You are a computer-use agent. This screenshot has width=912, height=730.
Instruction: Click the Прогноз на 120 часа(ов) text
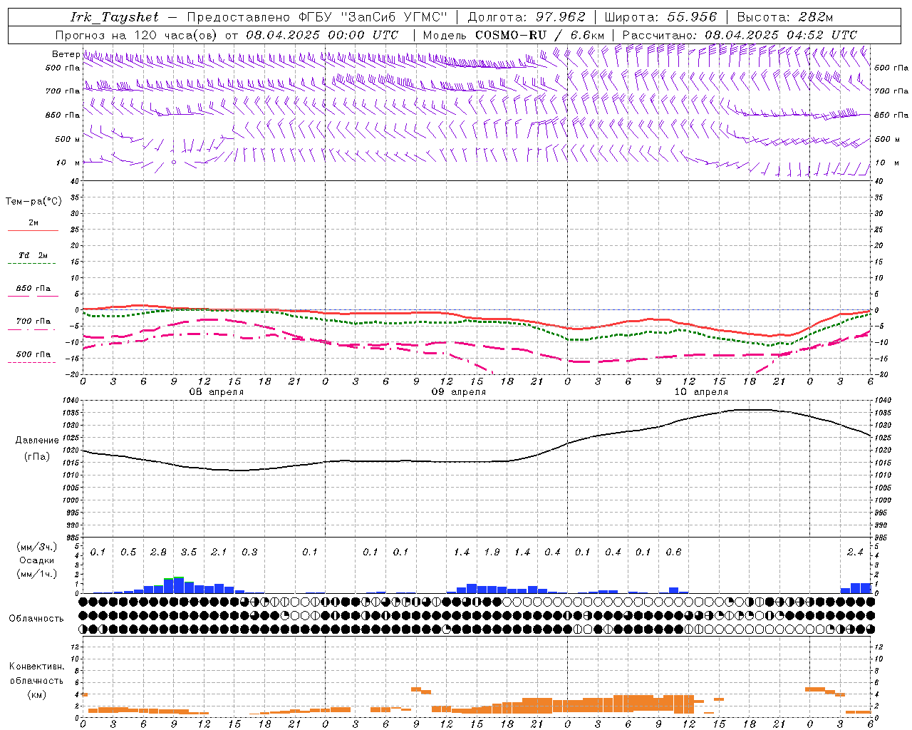click(137, 35)
